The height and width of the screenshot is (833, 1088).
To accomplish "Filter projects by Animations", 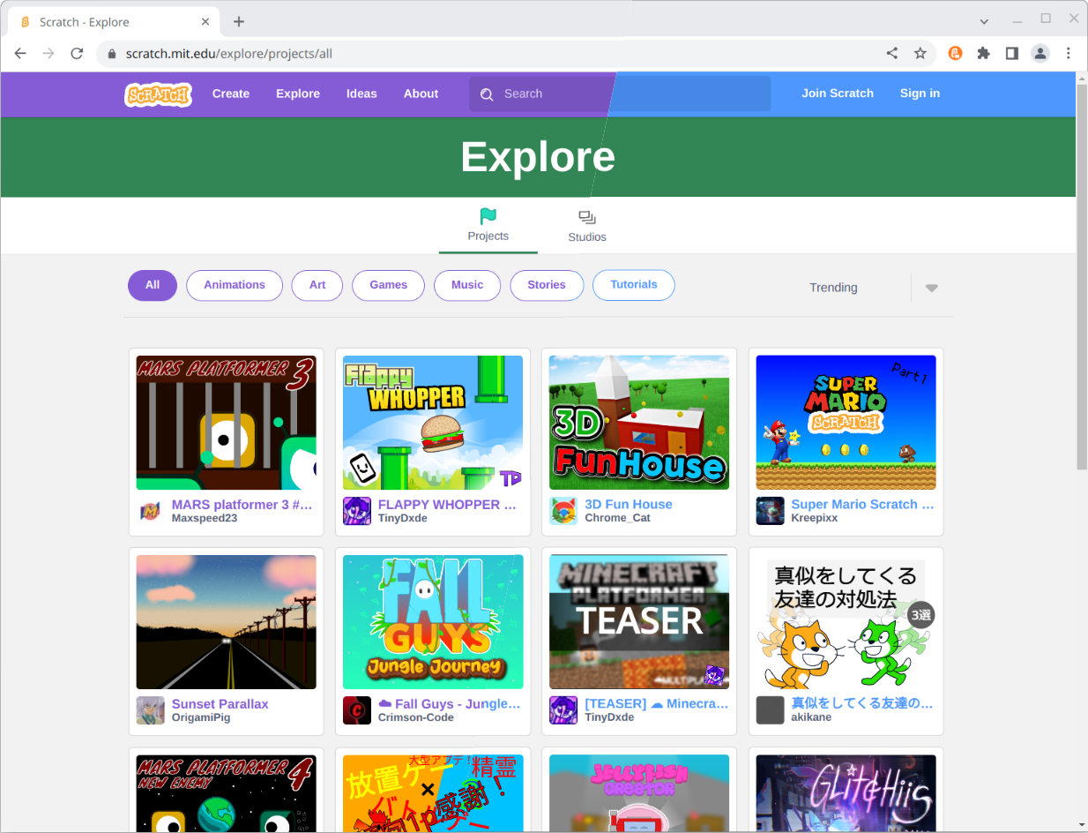I will coord(235,285).
